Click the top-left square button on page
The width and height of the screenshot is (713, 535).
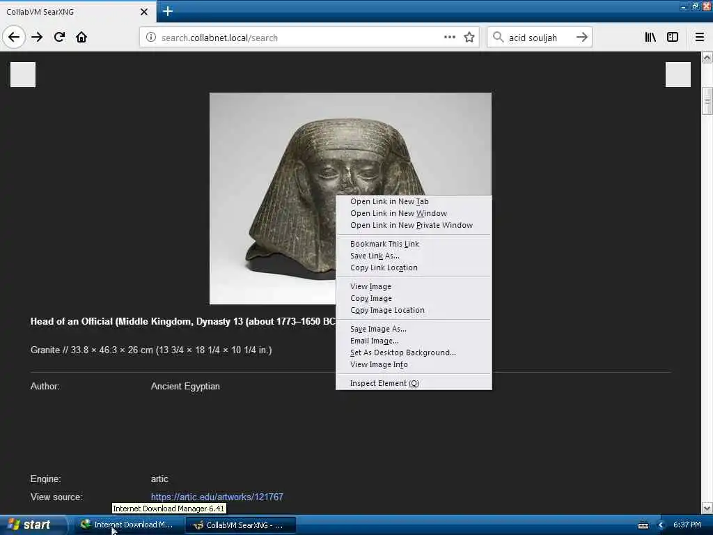click(x=23, y=74)
